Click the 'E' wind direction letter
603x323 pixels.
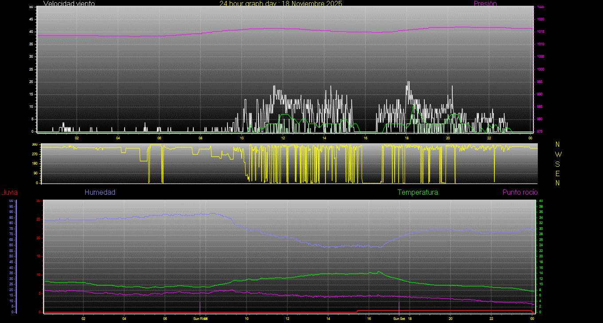tap(558, 173)
